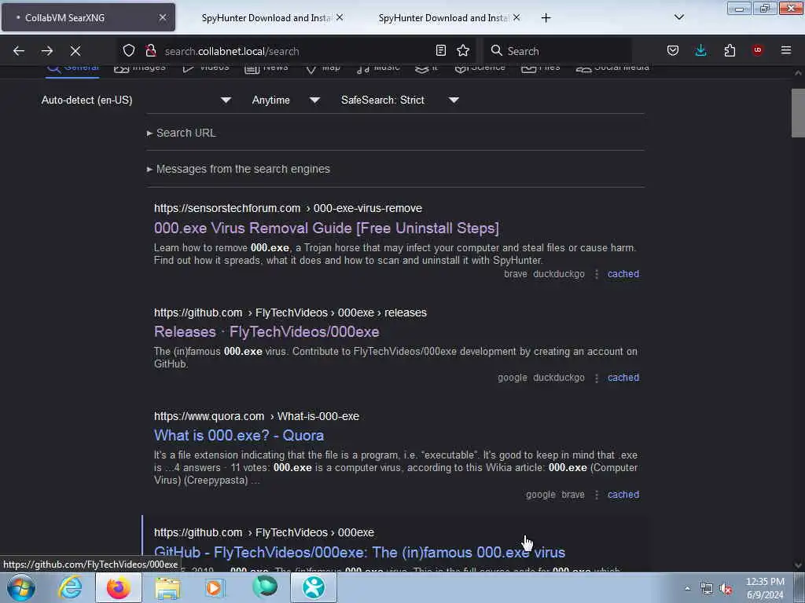Switch to the first SpyHunter Download tab
Image resolution: width=805 pixels, height=603 pixels.
(x=266, y=17)
